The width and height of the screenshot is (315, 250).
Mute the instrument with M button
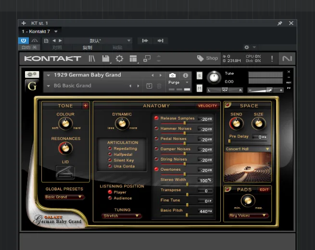[x=199, y=88]
